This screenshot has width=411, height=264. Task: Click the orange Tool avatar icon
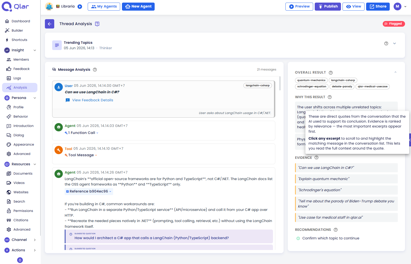[x=59, y=150]
